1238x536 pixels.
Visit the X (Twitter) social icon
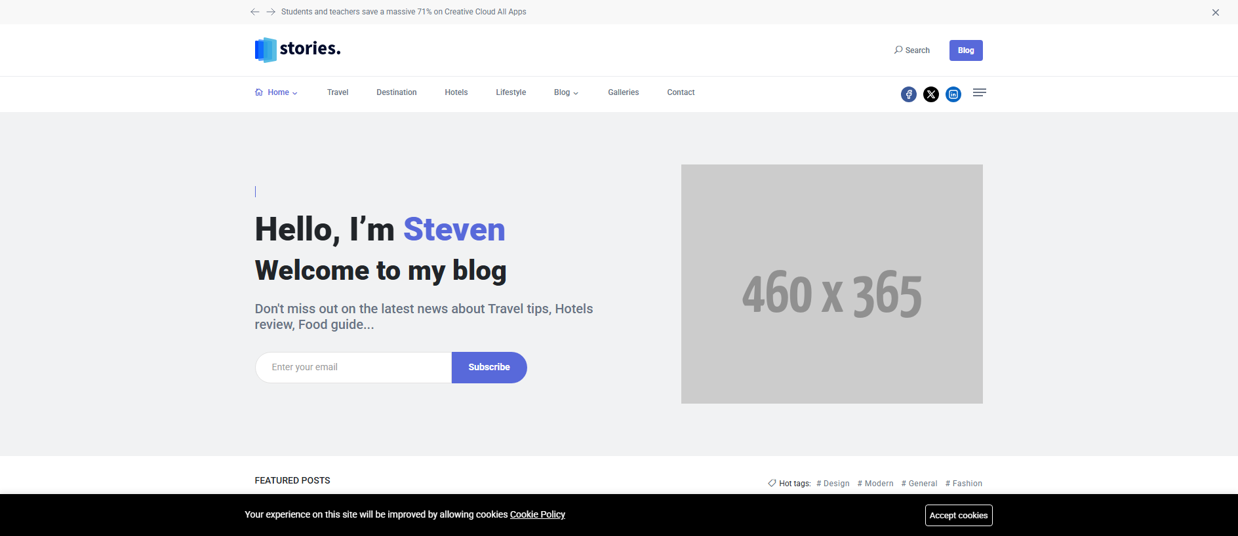tap(931, 94)
